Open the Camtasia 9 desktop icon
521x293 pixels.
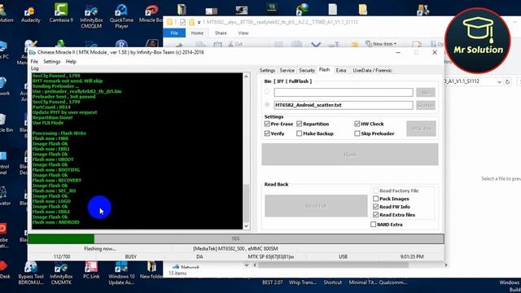pos(61,13)
